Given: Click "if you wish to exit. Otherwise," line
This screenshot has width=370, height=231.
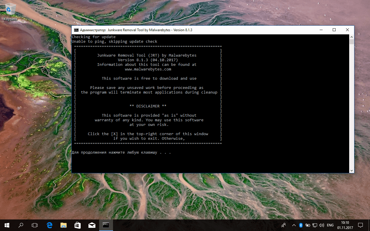Looking at the screenshot, I should click(149, 139).
